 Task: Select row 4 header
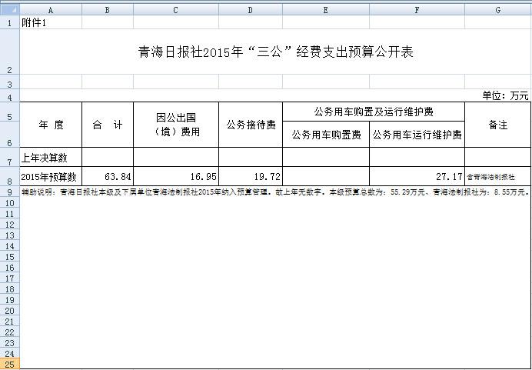click(10, 95)
